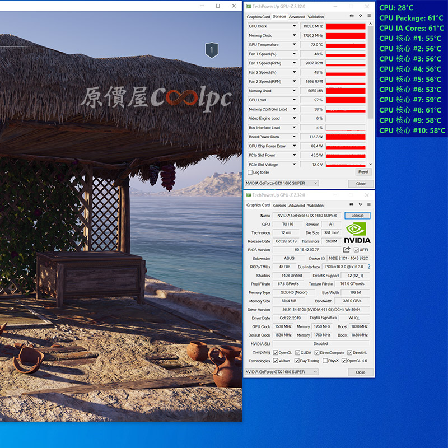Click the BIOS share/export arrow icon
The height and width of the screenshot is (448, 448).
[347, 250]
